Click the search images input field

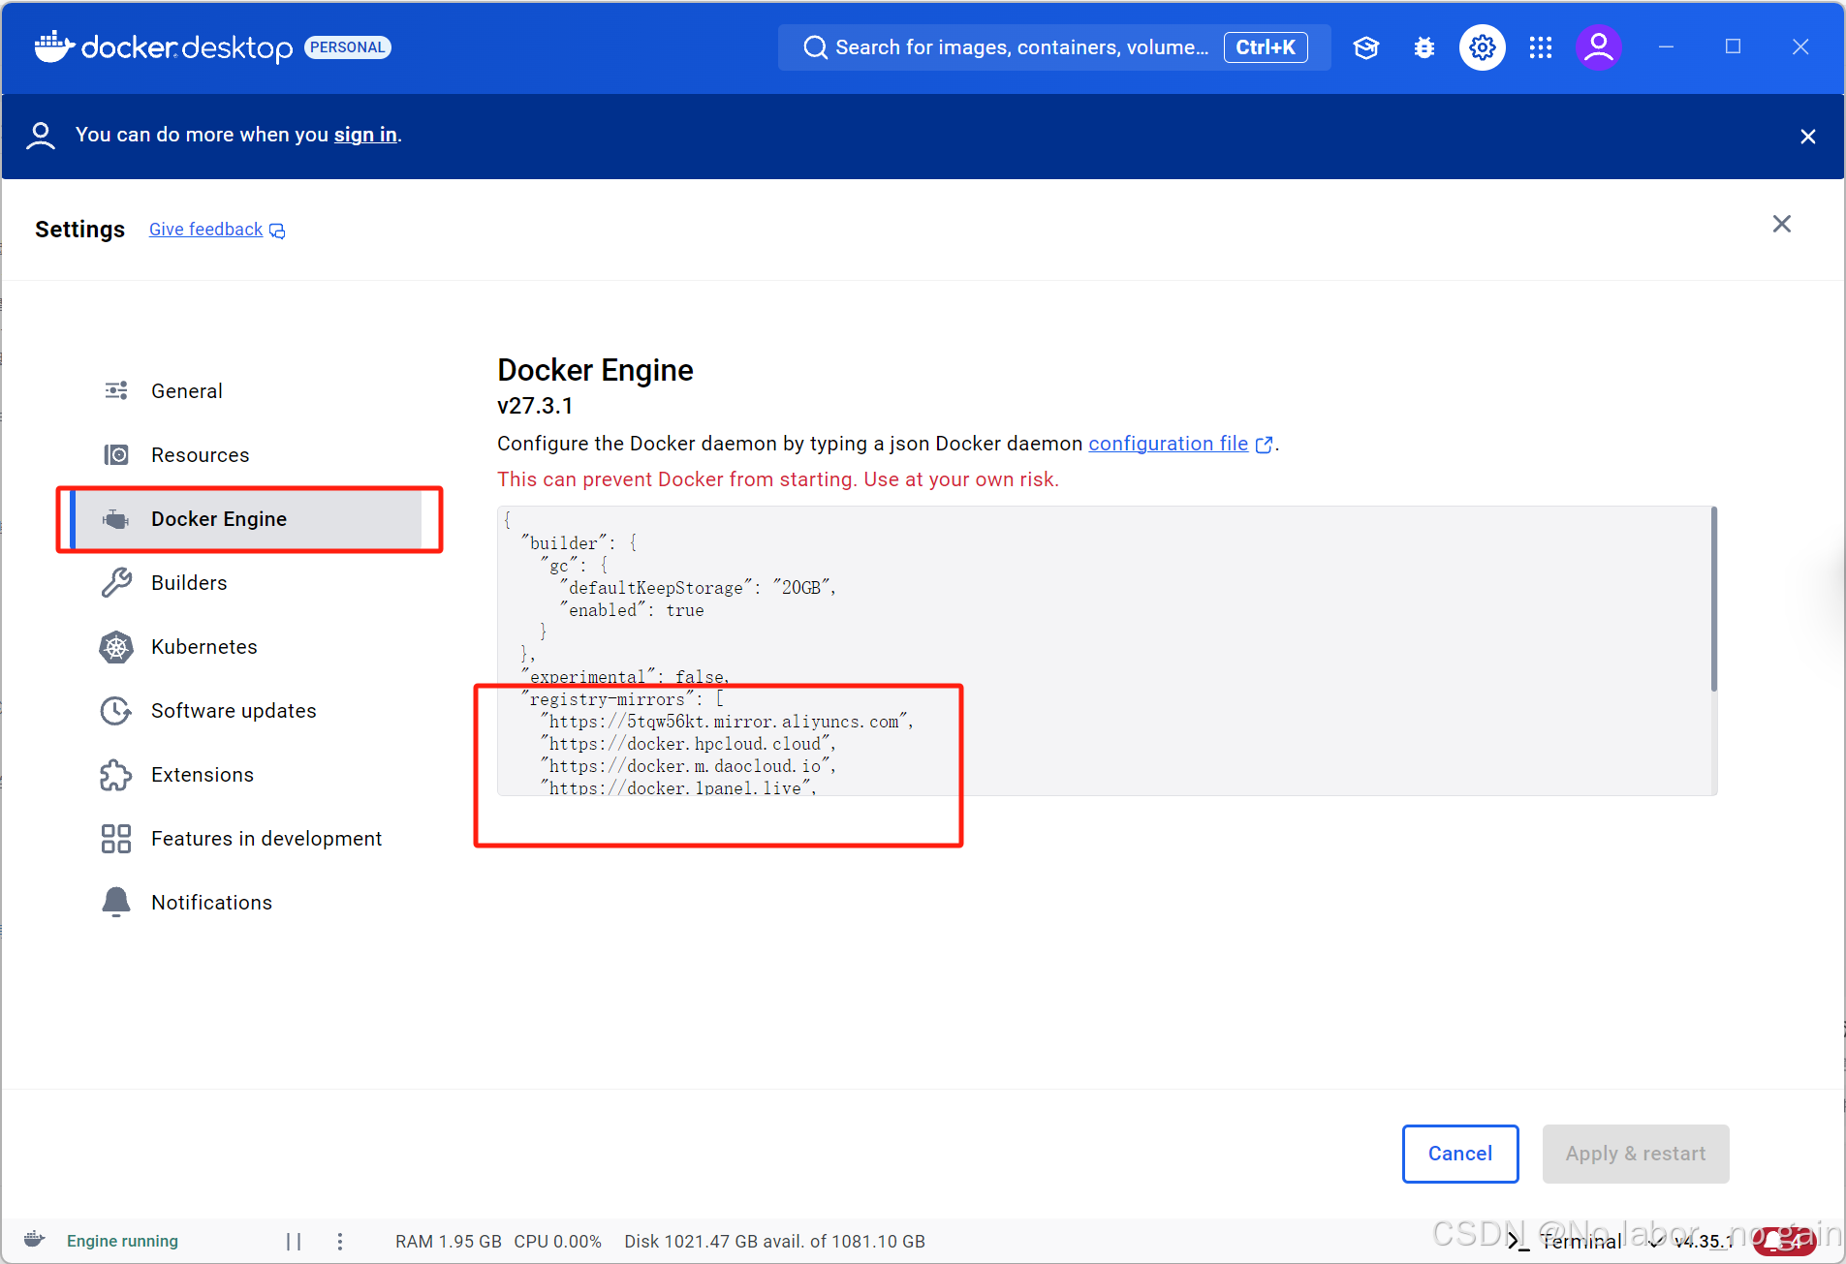click(1017, 46)
